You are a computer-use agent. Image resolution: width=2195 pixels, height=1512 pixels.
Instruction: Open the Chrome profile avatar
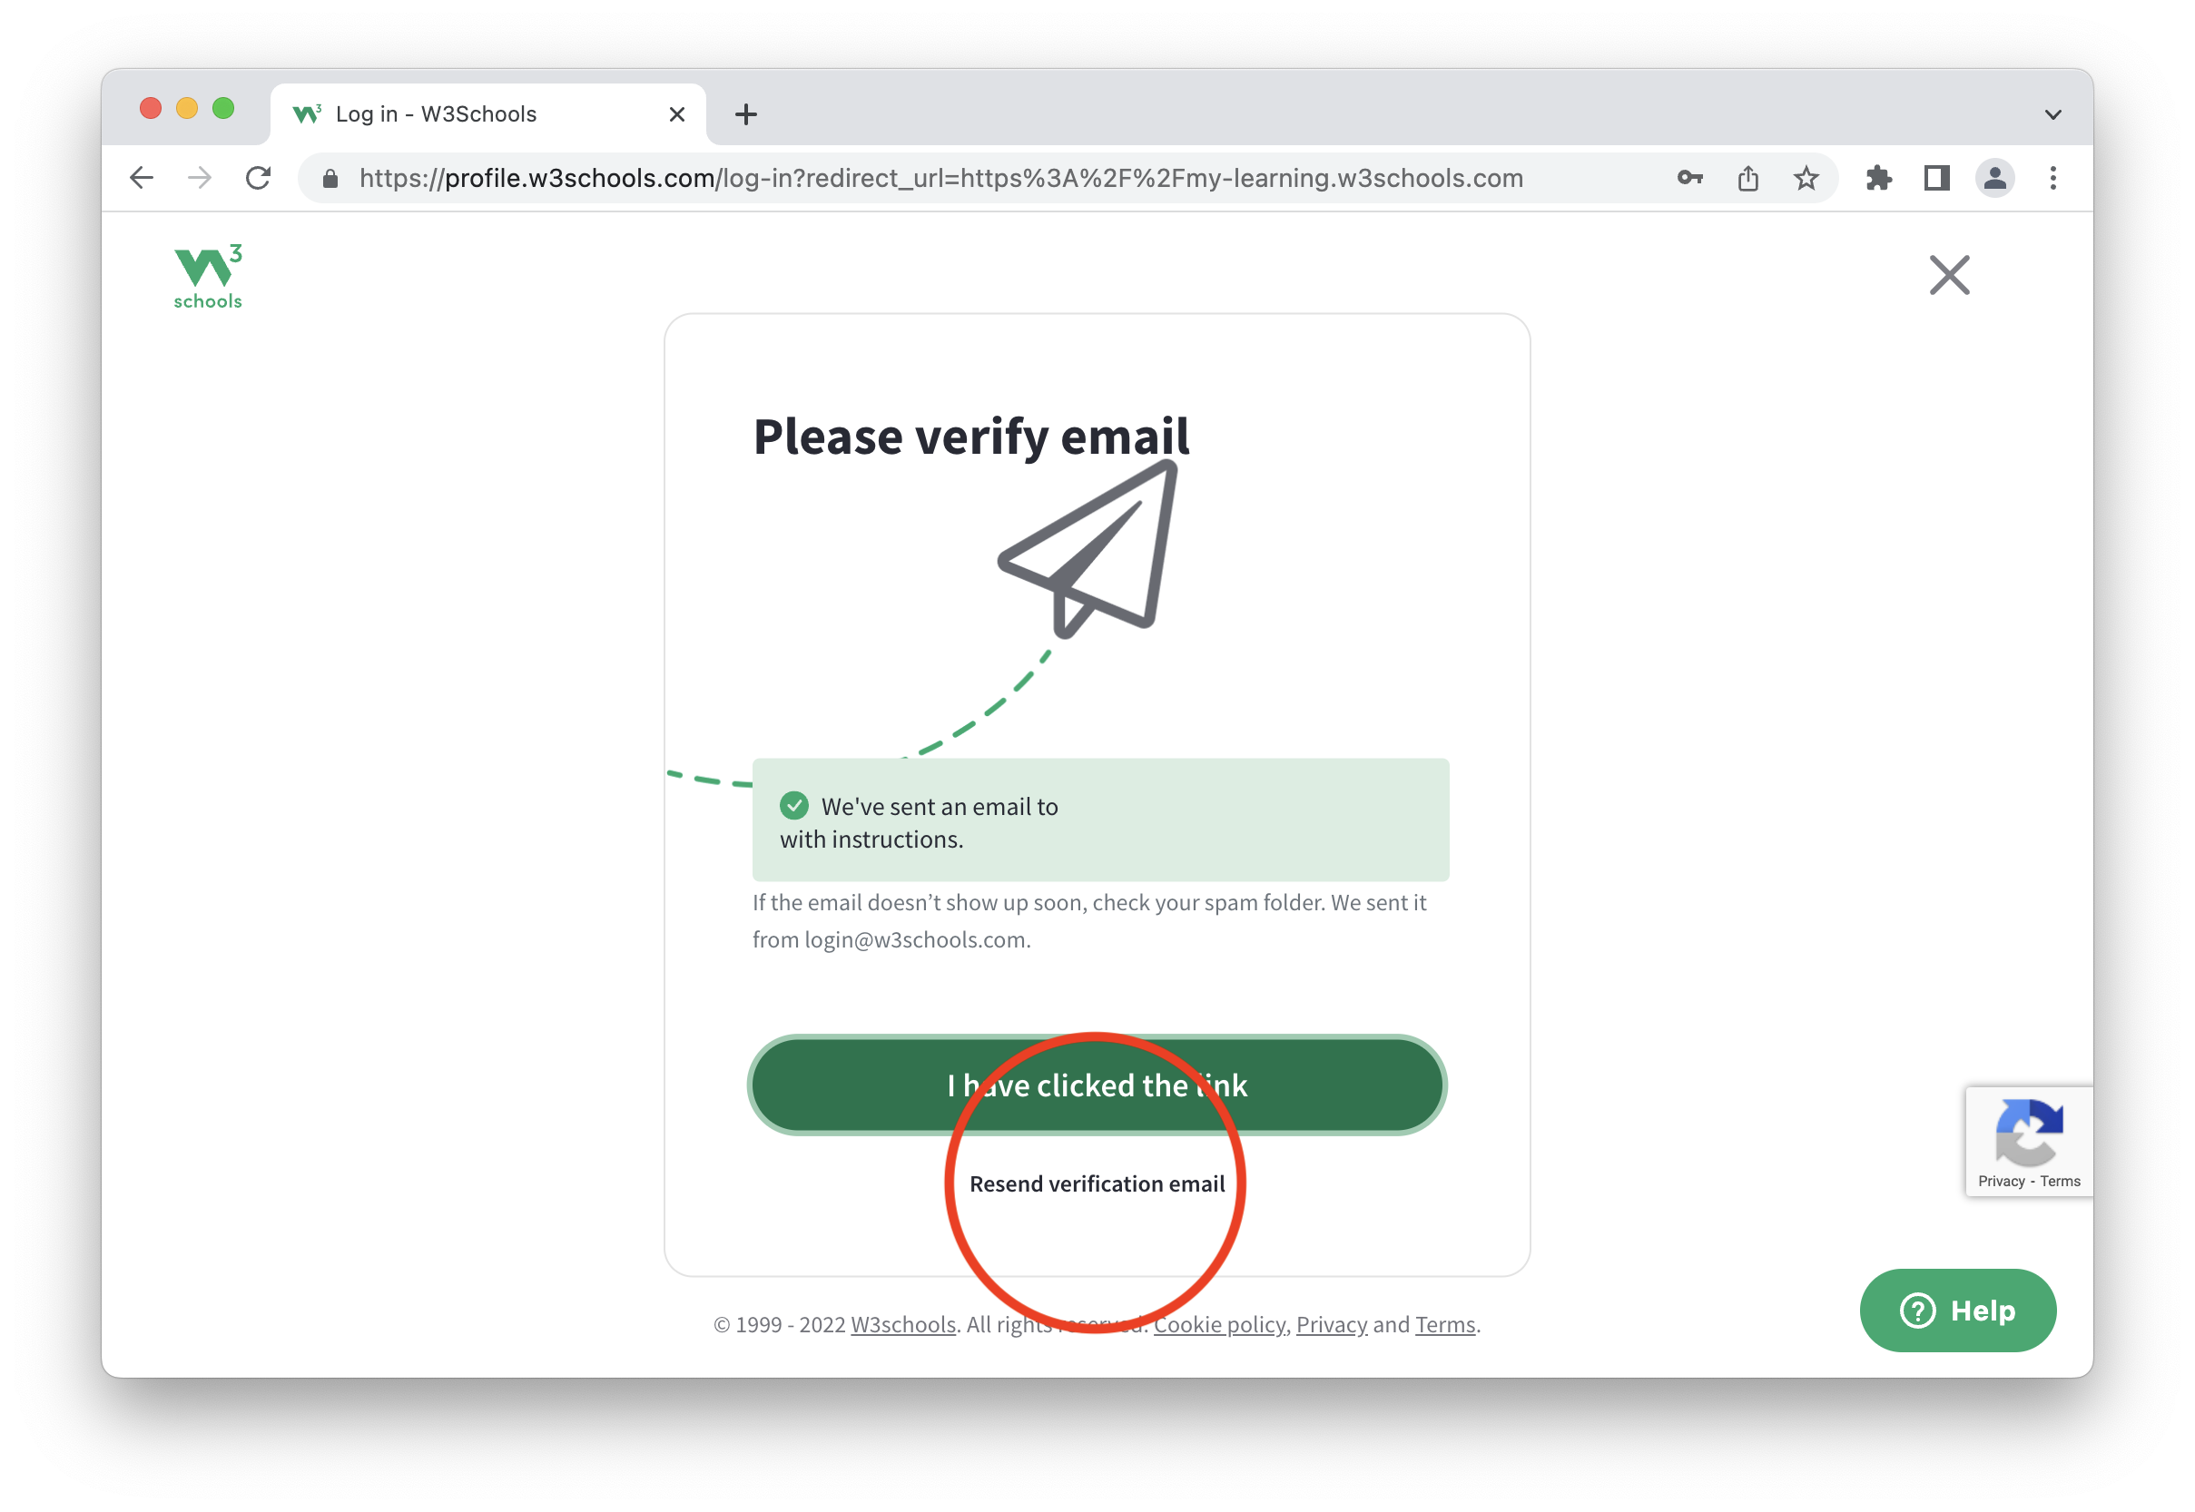pos(1994,178)
